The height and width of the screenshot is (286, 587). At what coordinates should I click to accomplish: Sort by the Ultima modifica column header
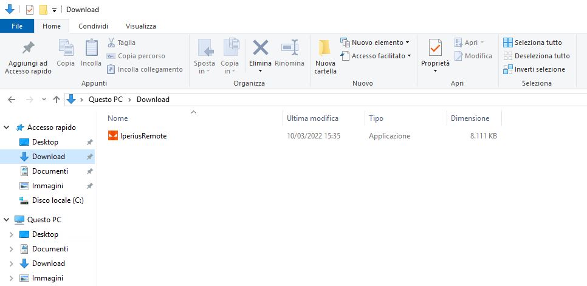click(312, 118)
